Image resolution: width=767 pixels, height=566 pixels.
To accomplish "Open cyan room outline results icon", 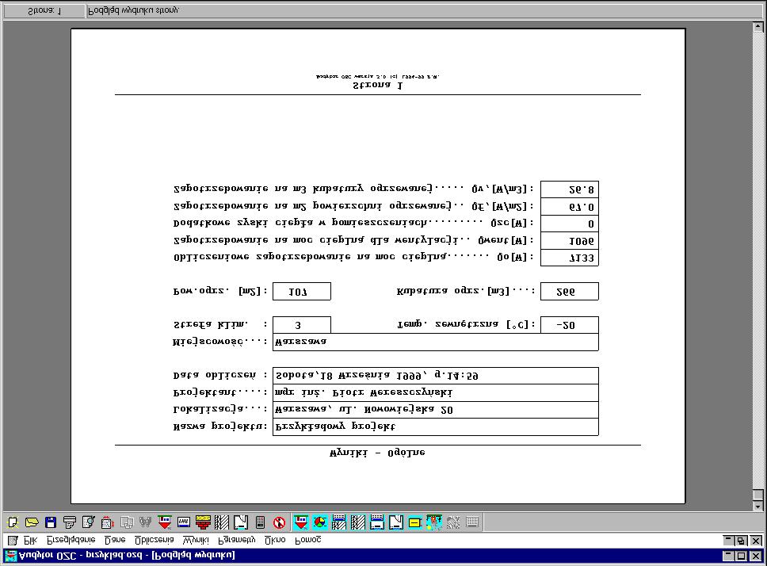I will (x=395, y=522).
